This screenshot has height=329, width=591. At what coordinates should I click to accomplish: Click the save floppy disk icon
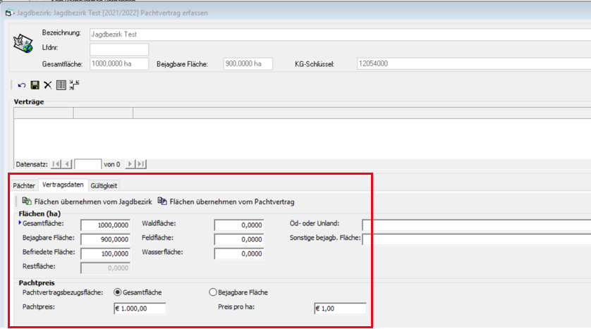click(x=35, y=85)
